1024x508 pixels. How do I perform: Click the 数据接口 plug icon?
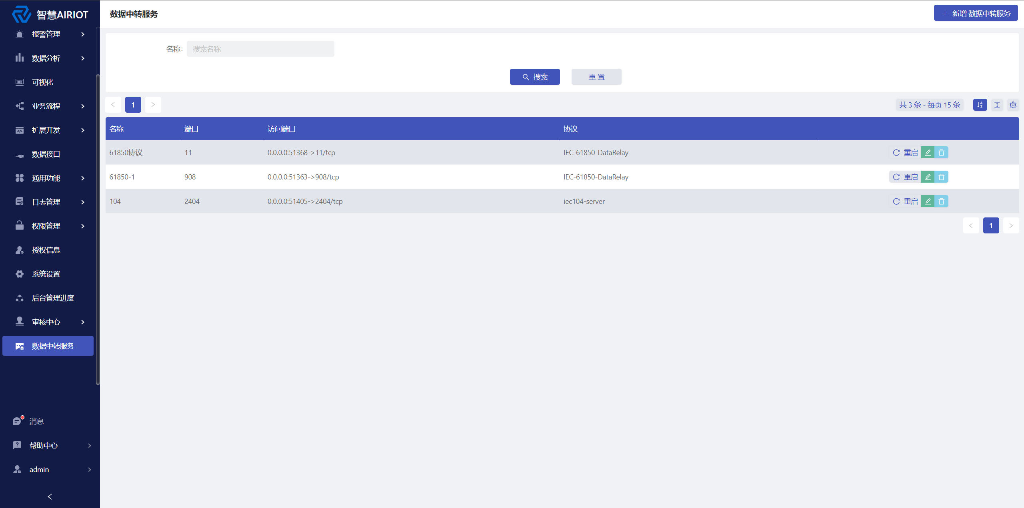click(19, 155)
